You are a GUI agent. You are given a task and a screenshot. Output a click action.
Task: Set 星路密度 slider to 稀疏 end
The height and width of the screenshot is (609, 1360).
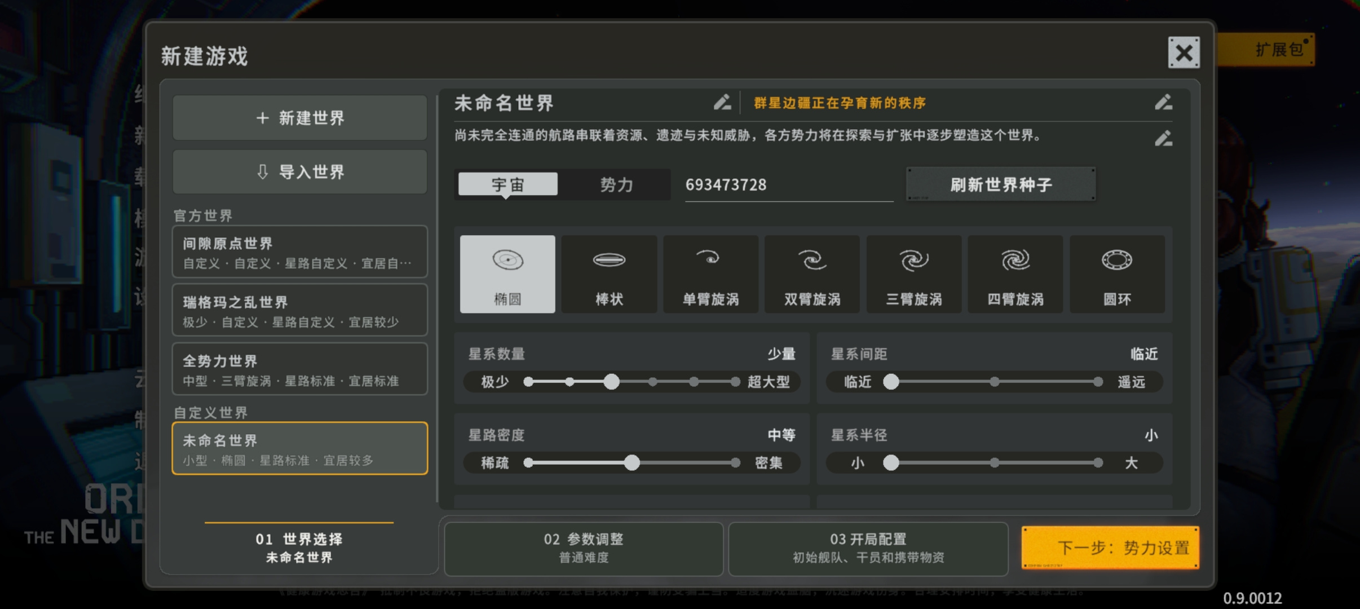pyautogui.click(x=528, y=463)
